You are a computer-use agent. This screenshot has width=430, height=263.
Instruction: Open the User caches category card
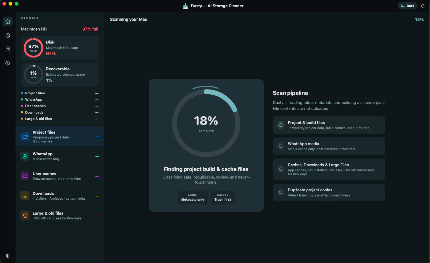tap(60, 176)
